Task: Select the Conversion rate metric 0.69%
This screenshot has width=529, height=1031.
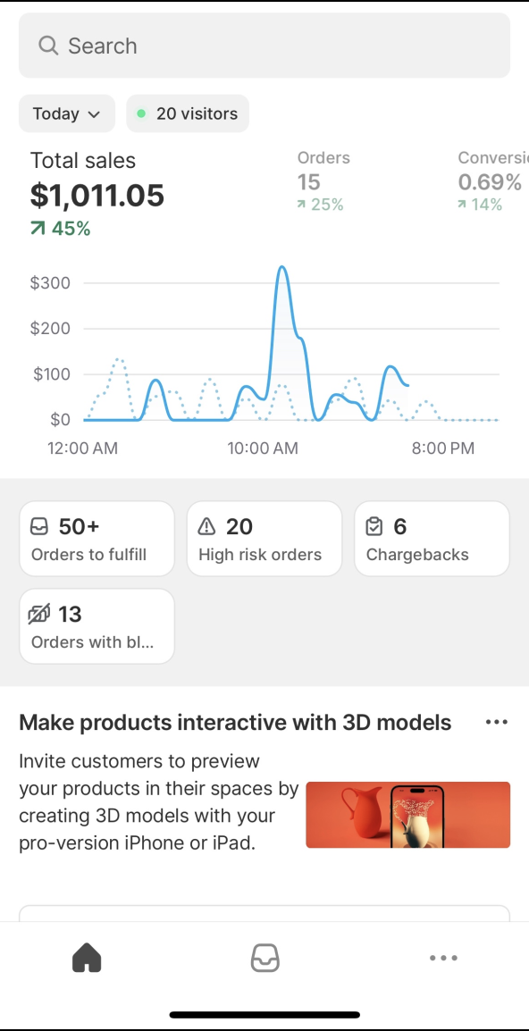Action: [493, 180]
